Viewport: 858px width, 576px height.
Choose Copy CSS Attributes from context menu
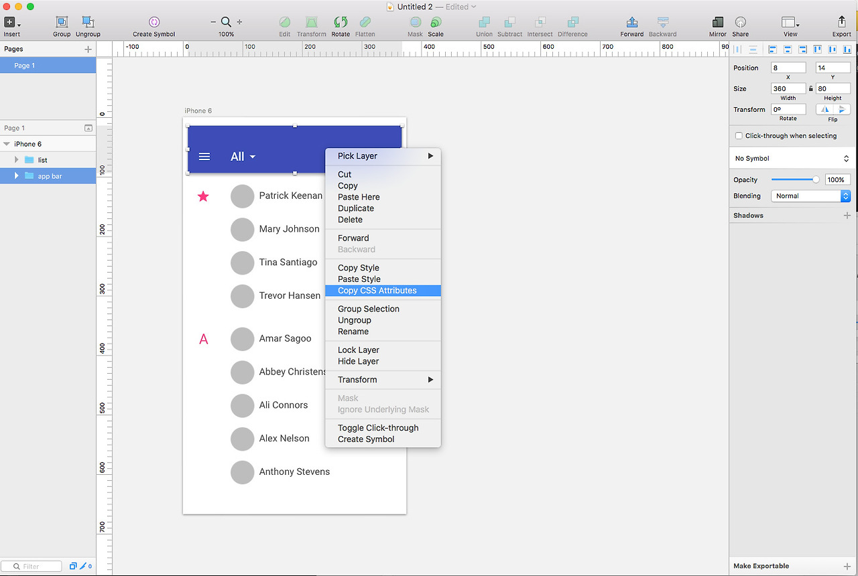[383, 291]
